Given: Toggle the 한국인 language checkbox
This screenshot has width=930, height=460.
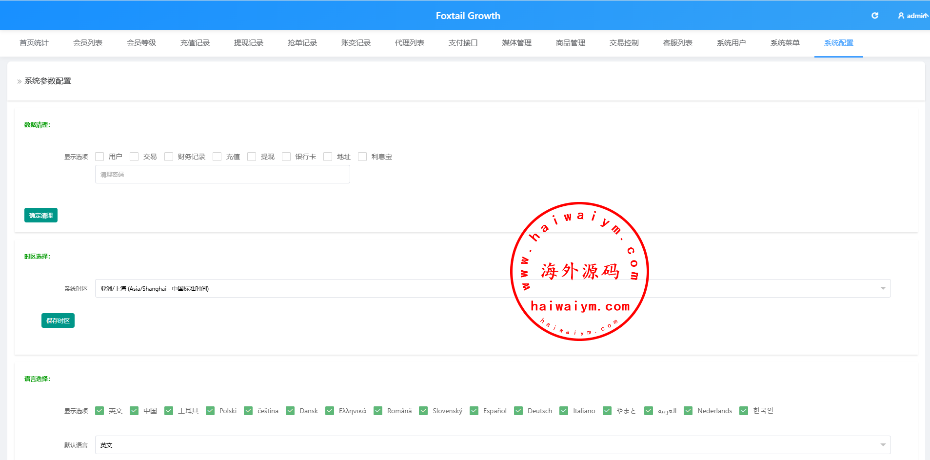Looking at the screenshot, I should [x=744, y=411].
